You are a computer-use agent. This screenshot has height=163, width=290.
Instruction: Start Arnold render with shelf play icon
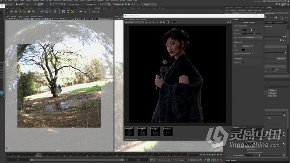click(98, 11)
